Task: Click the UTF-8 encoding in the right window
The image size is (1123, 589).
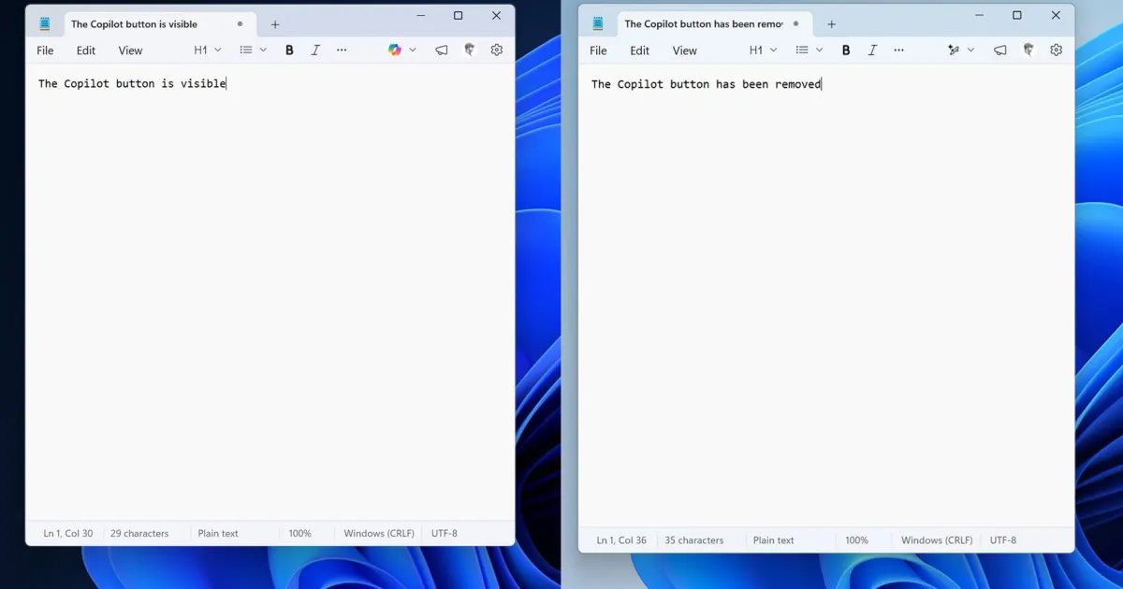Action: coord(1003,540)
